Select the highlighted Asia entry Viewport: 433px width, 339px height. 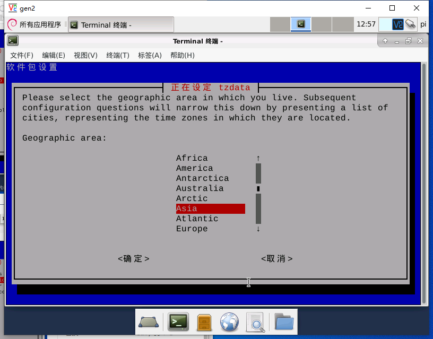tap(211, 208)
